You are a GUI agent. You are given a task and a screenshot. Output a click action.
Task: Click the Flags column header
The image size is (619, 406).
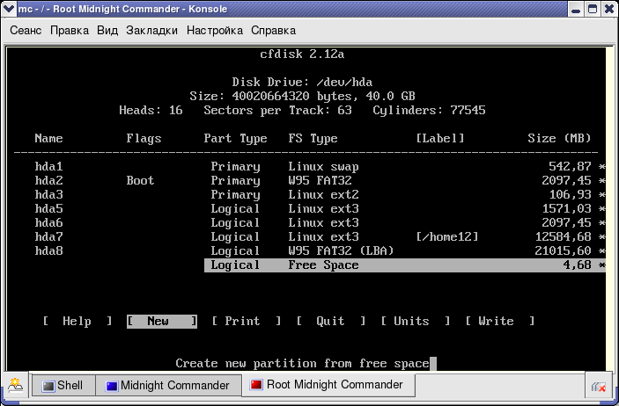[x=144, y=138]
